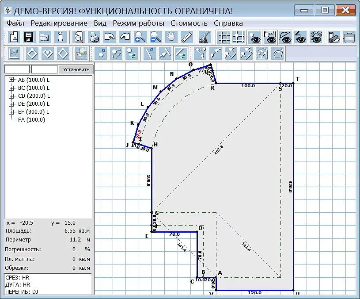This screenshot has width=360, height=299.
Task: Click vertex H on the drawing
Action: [x=152, y=148]
